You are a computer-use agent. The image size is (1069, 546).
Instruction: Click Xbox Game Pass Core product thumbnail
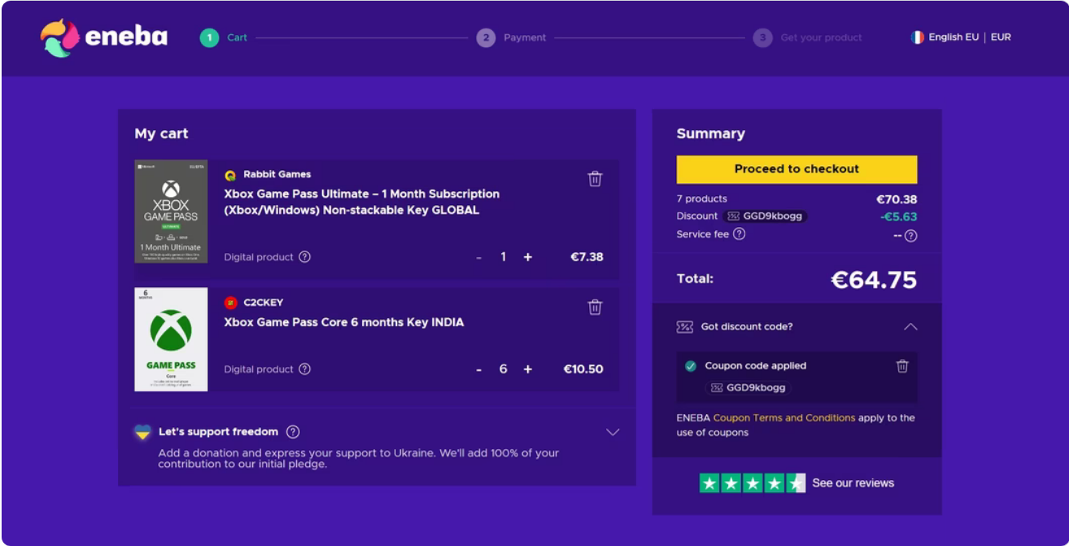171,339
